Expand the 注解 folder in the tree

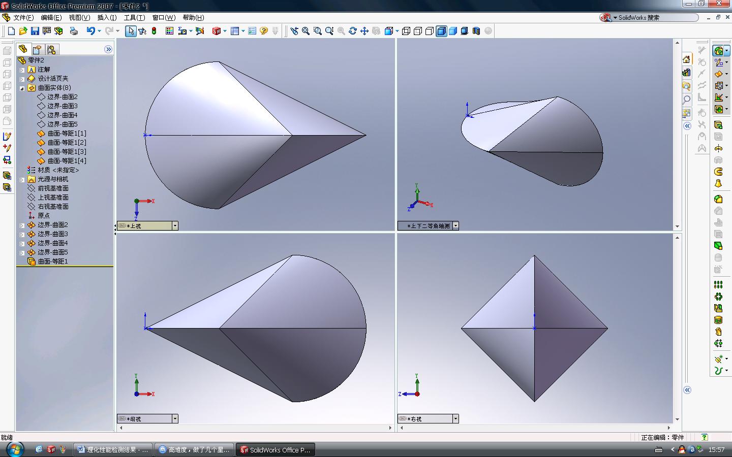[x=22, y=70]
